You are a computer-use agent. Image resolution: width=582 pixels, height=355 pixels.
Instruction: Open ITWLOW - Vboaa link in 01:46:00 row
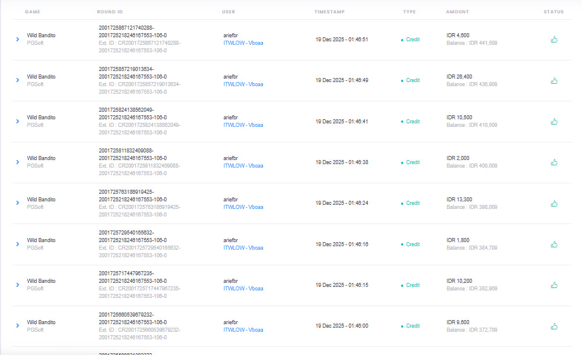[243, 330]
